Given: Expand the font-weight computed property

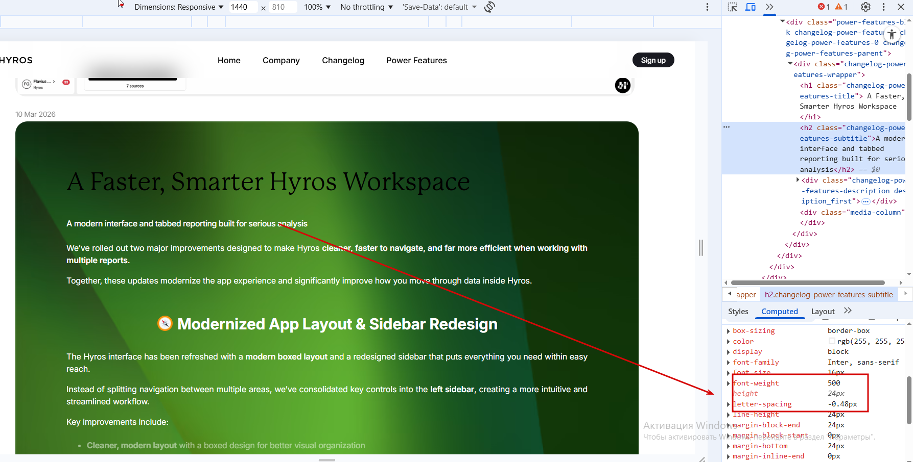Looking at the screenshot, I should click(x=728, y=383).
